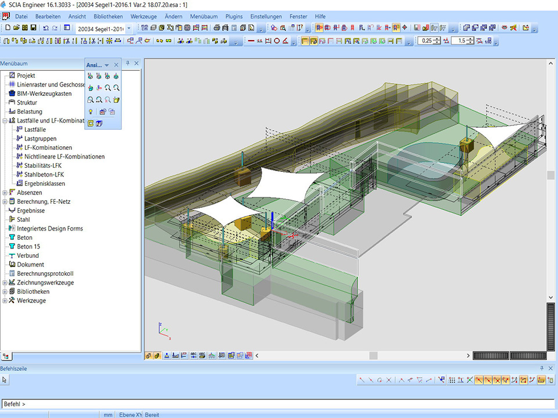Image resolution: width=558 pixels, height=418 pixels.
Task: Click the view in X direction icon
Action: (x=90, y=76)
